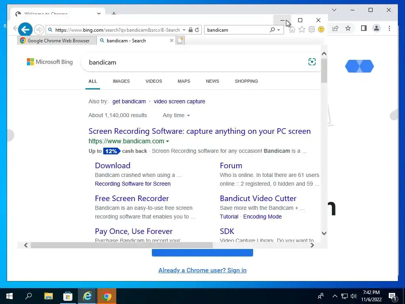The image size is (405, 304).
Task: Expand the dropdown arrow beside bandicam.com URL
Action: tap(168, 141)
